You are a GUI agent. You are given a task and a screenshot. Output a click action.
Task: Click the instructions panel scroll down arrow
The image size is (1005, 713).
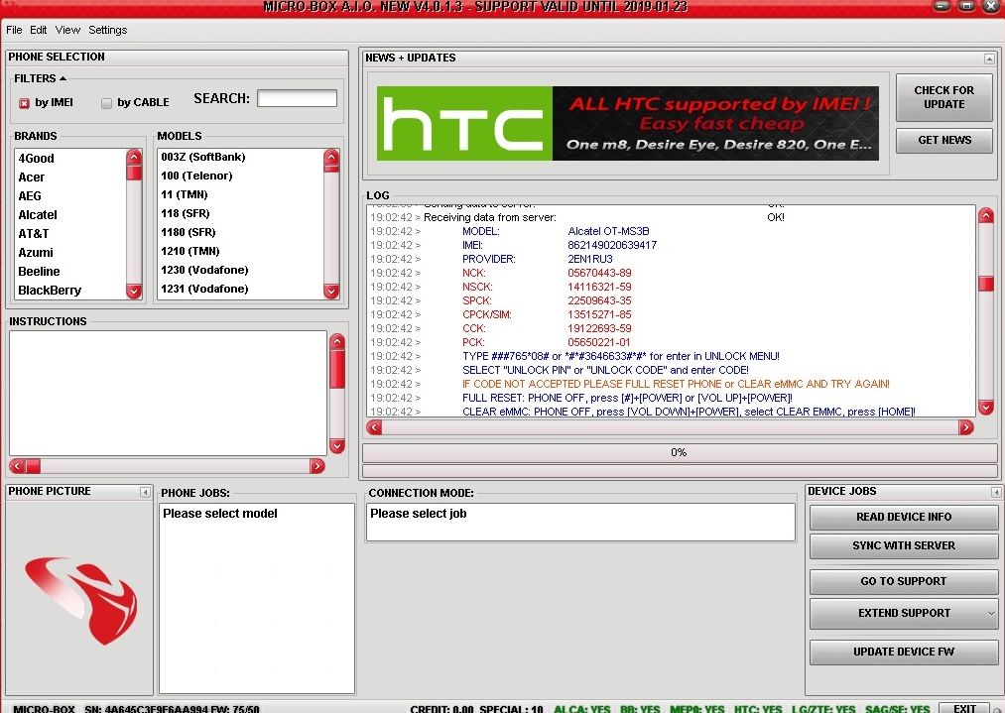click(337, 445)
